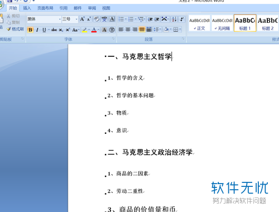
Task: Toggle show/hide paragraph marks
Action: tap(182, 19)
